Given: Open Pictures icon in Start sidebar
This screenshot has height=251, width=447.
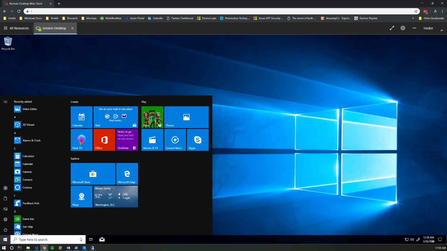Looking at the screenshot, I should [x=5, y=209].
